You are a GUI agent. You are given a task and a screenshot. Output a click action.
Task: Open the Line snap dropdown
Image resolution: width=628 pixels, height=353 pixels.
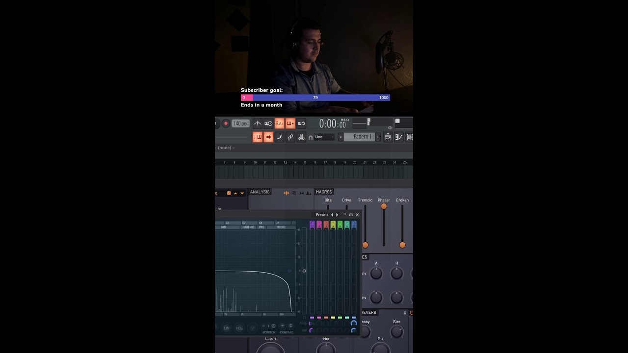(324, 137)
